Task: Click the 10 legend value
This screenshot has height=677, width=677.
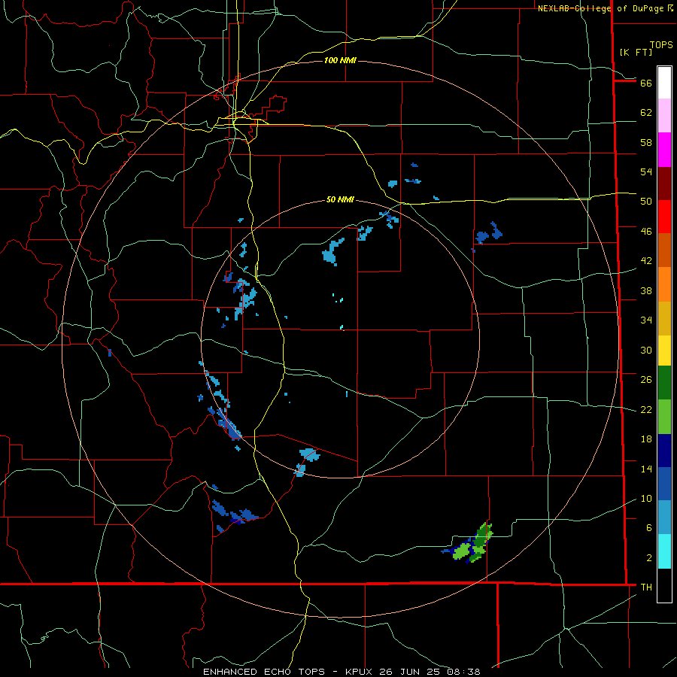Action: (646, 498)
